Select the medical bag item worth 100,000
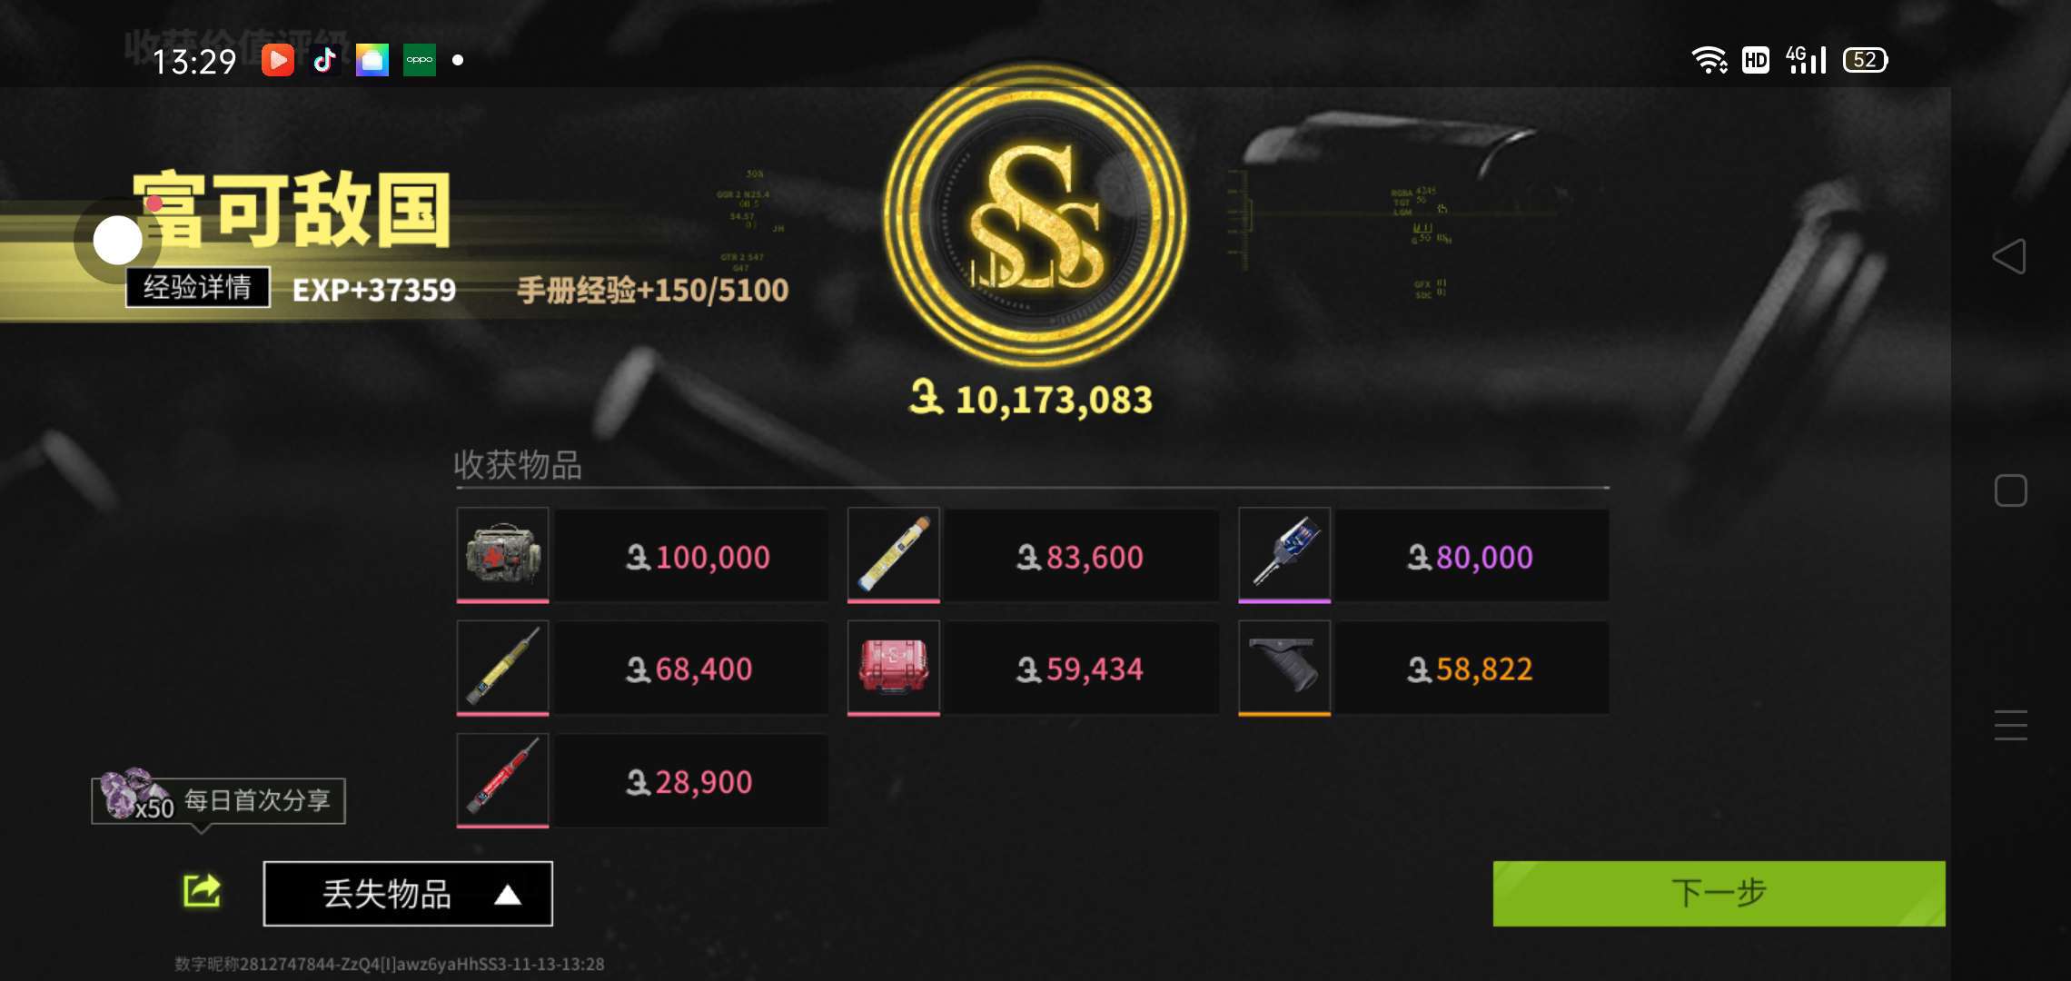 (x=502, y=555)
